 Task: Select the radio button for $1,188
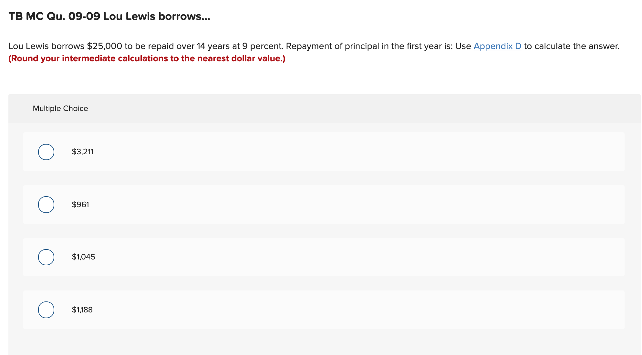coord(46,310)
